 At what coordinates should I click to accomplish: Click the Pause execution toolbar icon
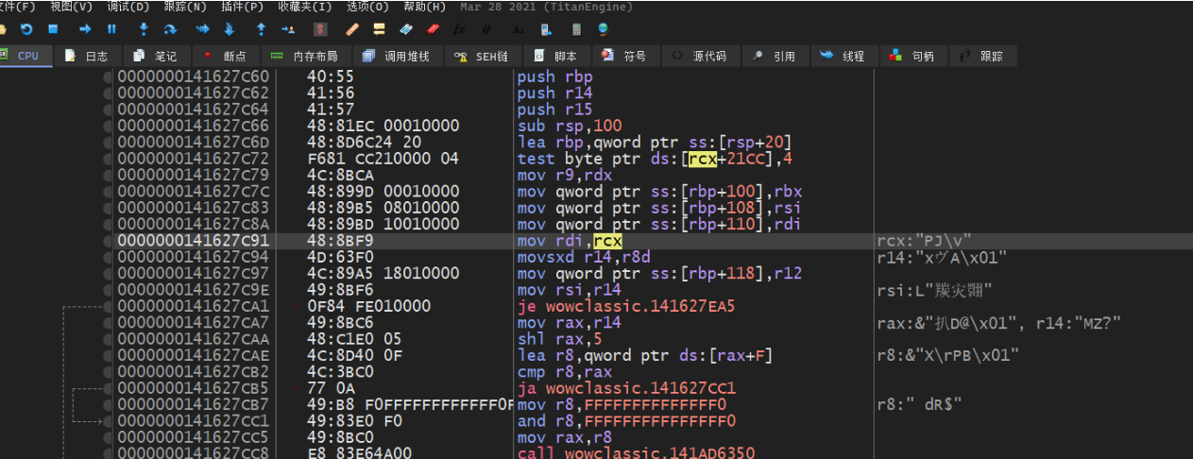tap(111, 29)
